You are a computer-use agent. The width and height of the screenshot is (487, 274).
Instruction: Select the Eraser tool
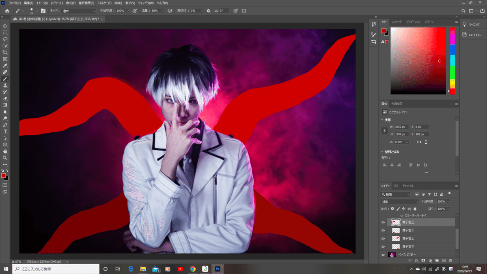[5, 99]
